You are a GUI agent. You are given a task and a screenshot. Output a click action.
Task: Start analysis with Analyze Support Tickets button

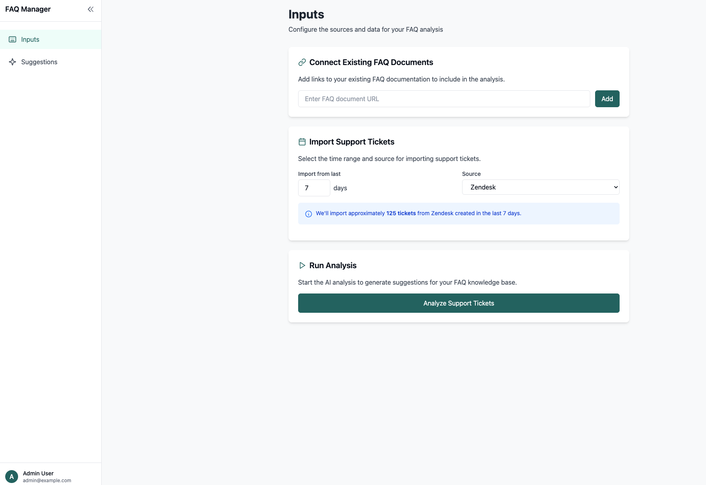(x=458, y=303)
